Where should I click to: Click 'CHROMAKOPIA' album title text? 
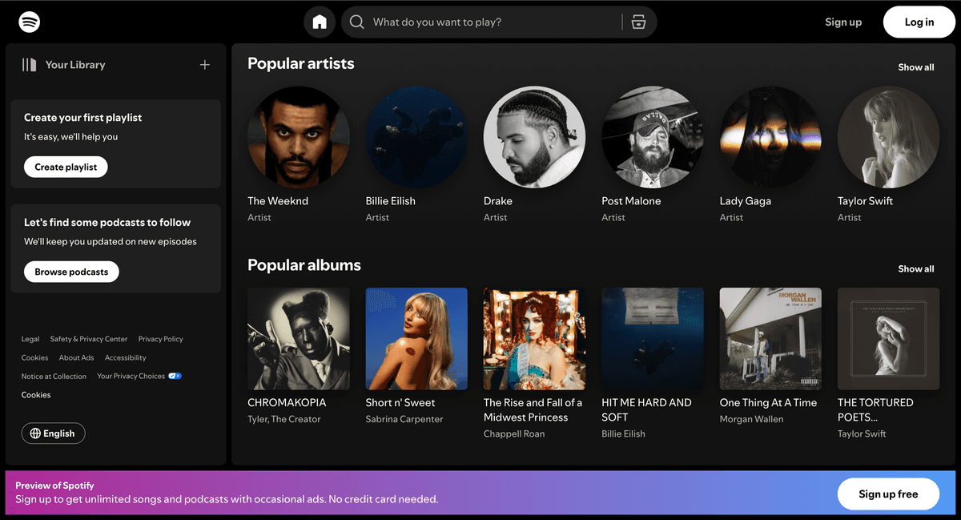pos(287,402)
